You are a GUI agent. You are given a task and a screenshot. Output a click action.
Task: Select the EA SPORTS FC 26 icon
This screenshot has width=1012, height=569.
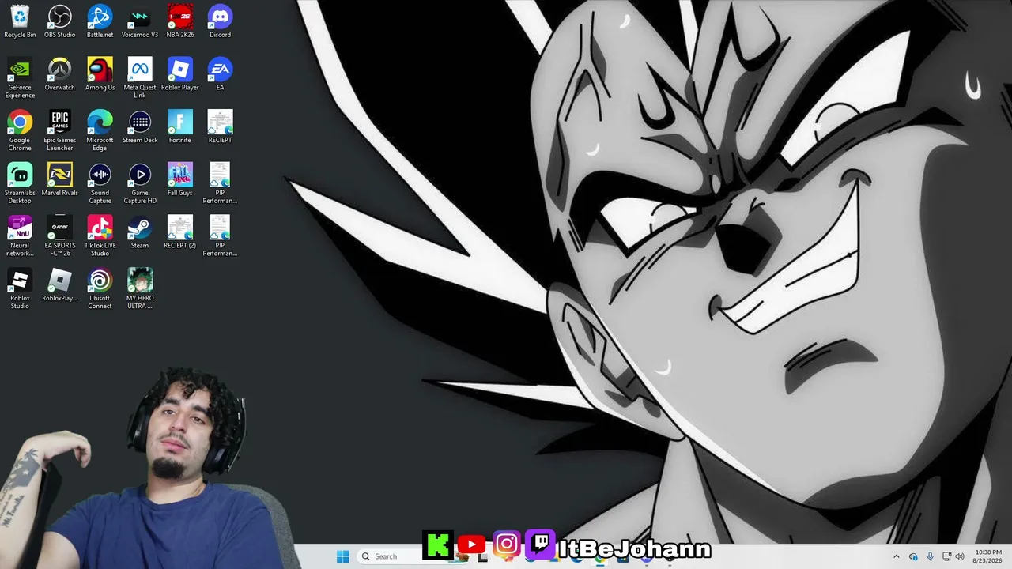60,236
